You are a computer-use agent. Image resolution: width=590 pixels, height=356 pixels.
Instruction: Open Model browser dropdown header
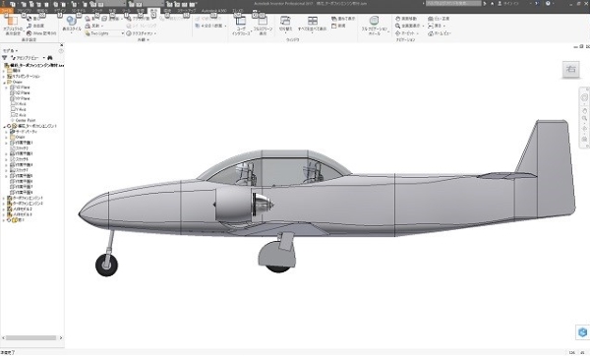pyautogui.click(x=10, y=50)
